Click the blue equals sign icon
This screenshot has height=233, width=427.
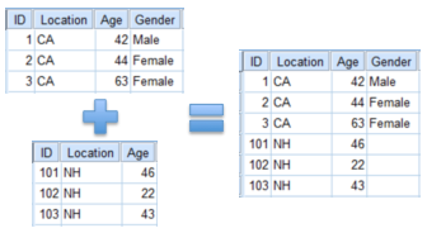(x=207, y=118)
